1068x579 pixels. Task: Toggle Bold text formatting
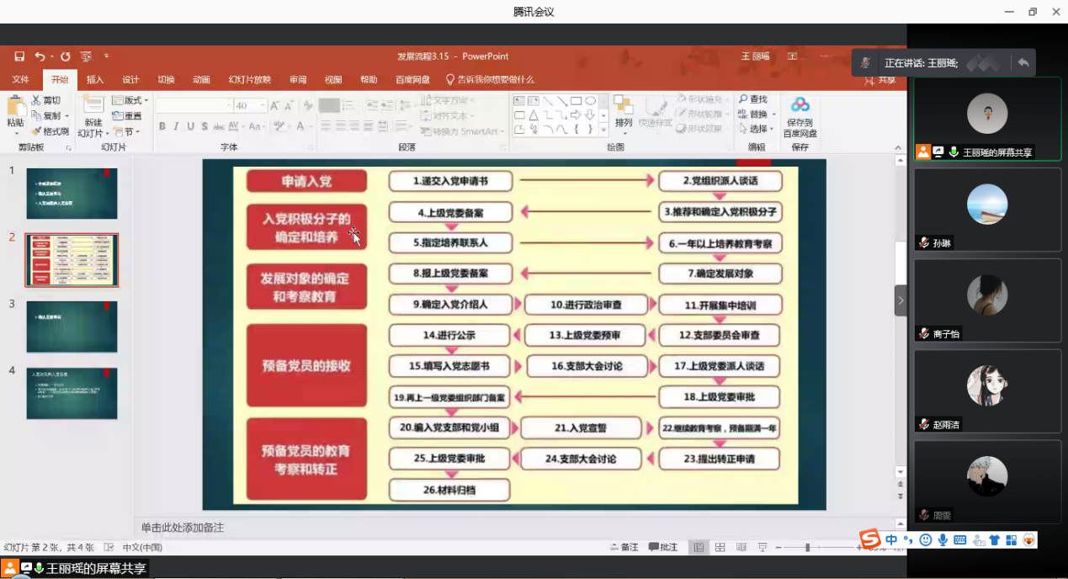click(162, 127)
